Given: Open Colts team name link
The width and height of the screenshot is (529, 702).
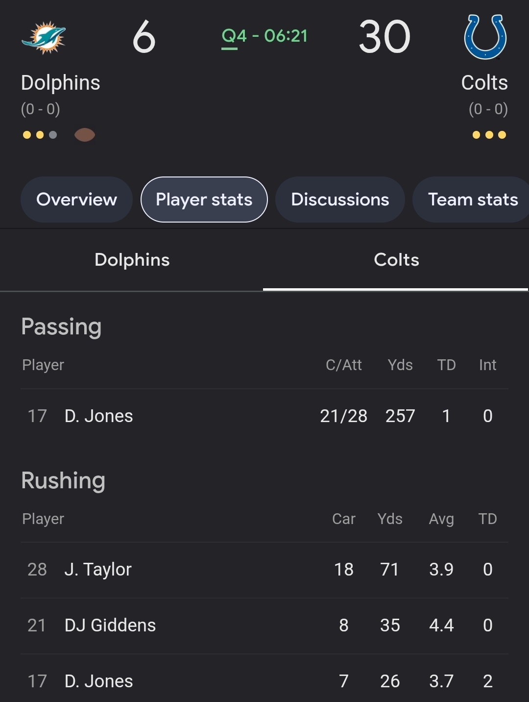Looking at the screenshot, I should click(x=484, y=83).
